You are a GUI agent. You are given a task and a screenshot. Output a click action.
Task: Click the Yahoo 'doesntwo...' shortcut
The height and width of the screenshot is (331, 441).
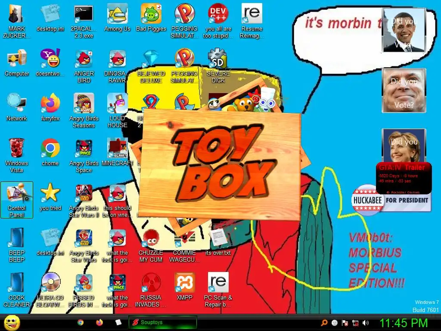coord(50,62)
